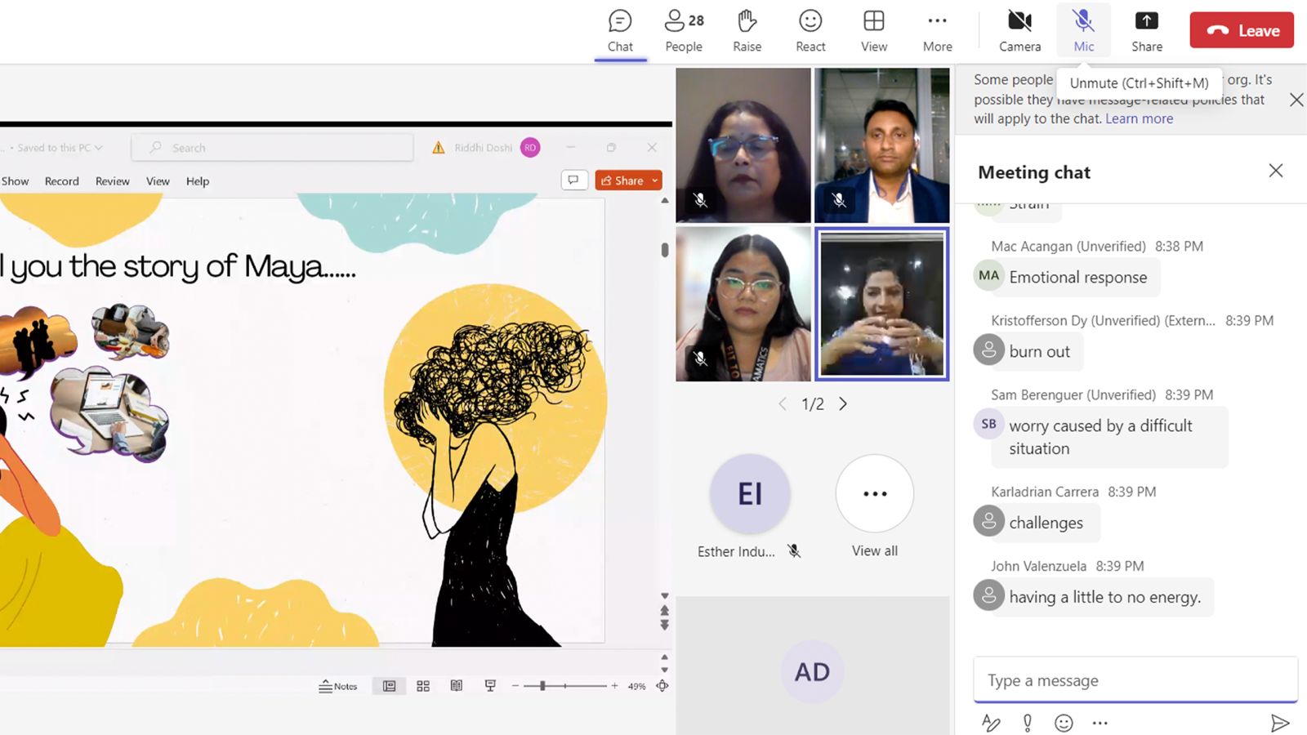Leave the meeting
The image size is (1307, 735).
pos(1242,30)
